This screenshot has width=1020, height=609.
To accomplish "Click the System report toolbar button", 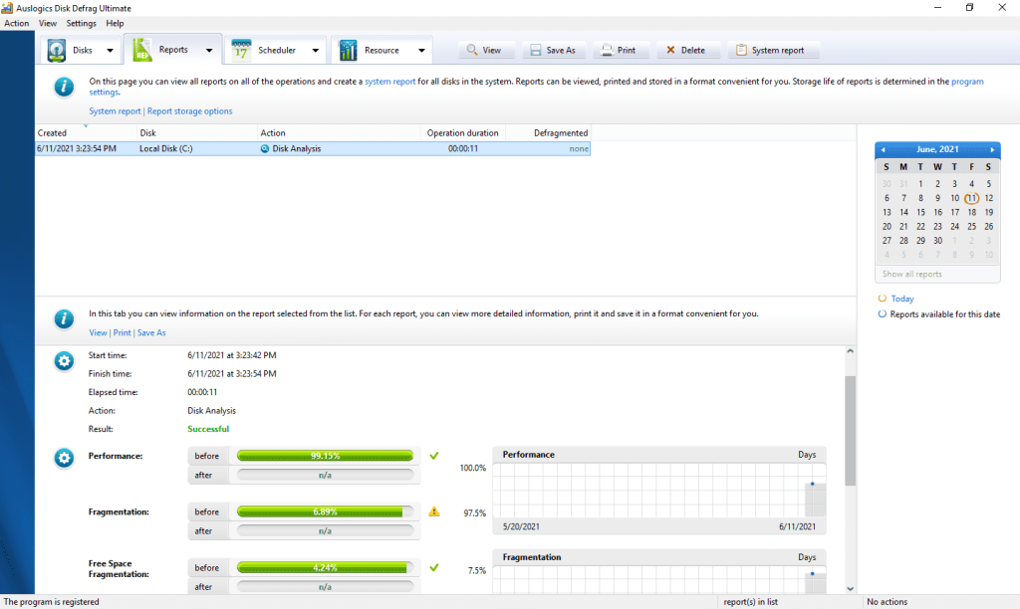I will (x=771, y=50).
